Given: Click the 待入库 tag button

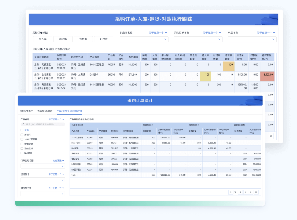Looking at the screenshot, I should coord(43,39).
